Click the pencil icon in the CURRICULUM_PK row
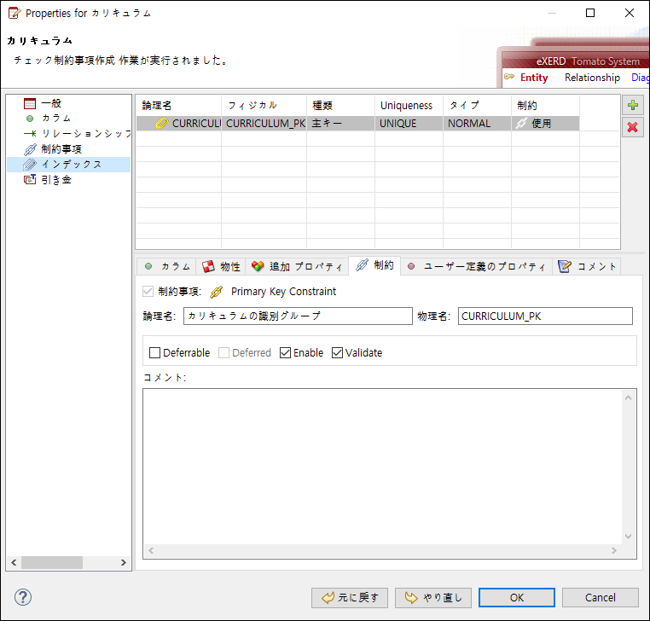Screen dimensions: 650x621 coord(162,123)
